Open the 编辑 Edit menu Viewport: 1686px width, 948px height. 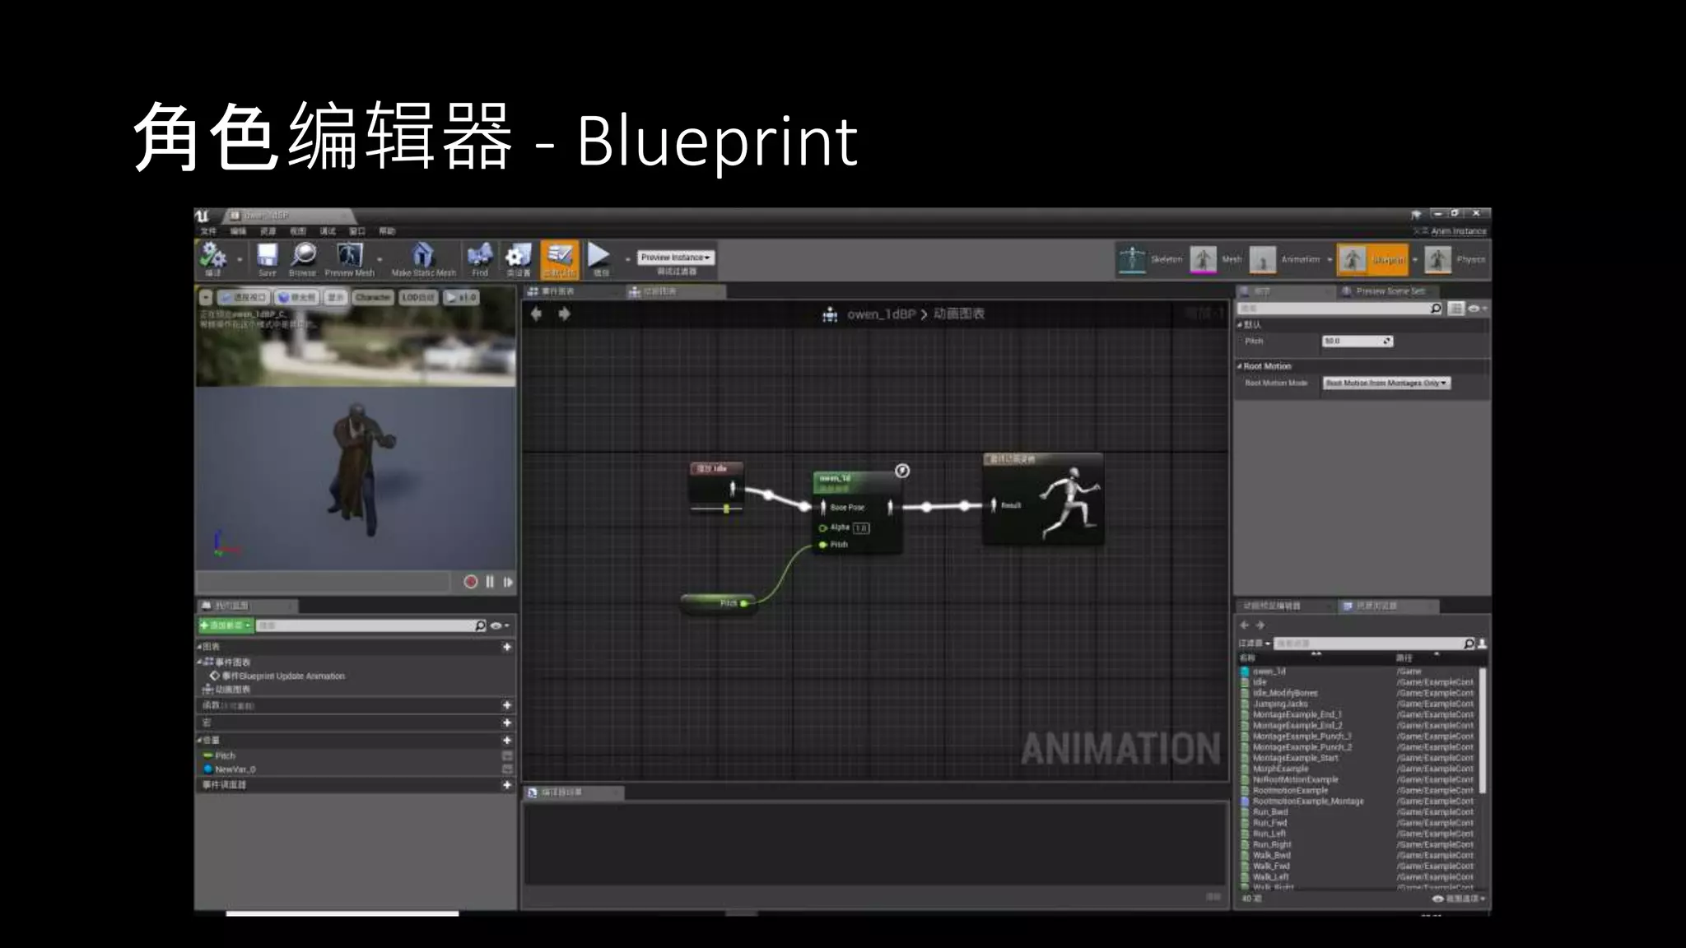point(238,231)
